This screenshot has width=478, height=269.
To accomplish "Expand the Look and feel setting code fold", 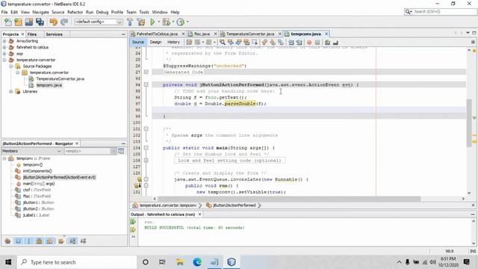I will [146, 161].
